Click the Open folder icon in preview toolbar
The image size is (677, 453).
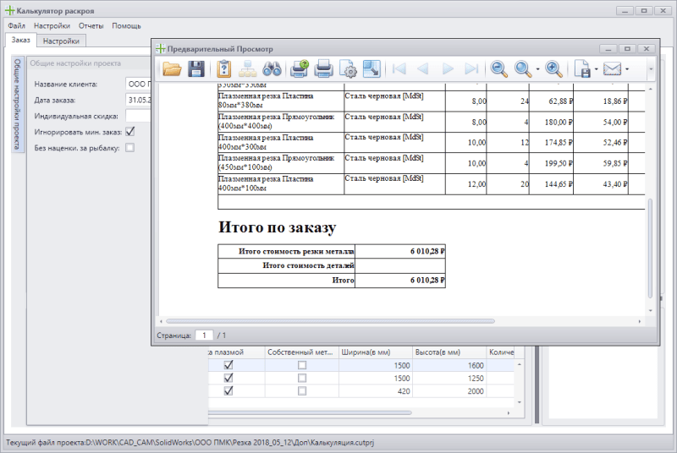(172, 69)
